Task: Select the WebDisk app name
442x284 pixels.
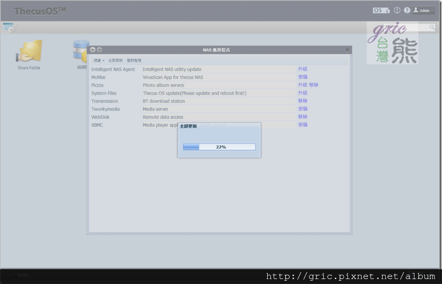Action: coord(101,117)
